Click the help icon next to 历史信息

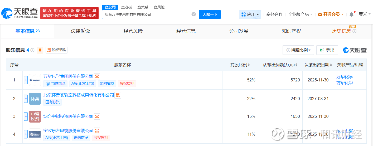point(355,31)
